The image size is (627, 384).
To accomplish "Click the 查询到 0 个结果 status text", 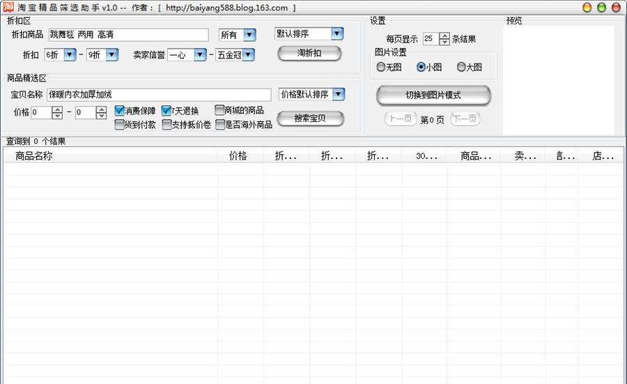I will click(x=36, y=141).
